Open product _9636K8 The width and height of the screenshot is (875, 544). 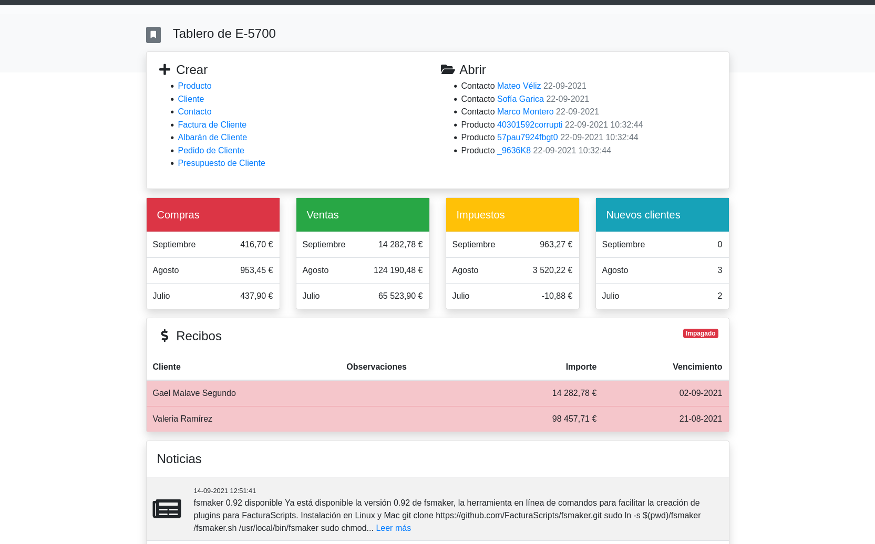(513, 150)
